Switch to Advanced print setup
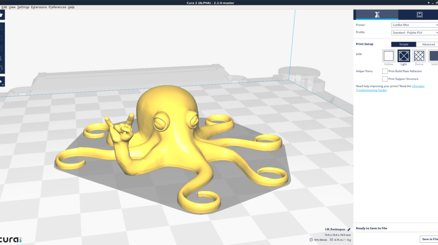438x245 pixels. [x=428, y=44]
